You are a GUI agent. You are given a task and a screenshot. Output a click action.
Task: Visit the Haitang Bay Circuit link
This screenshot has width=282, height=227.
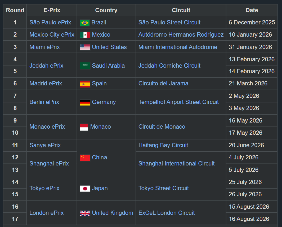tap(163, 145)
